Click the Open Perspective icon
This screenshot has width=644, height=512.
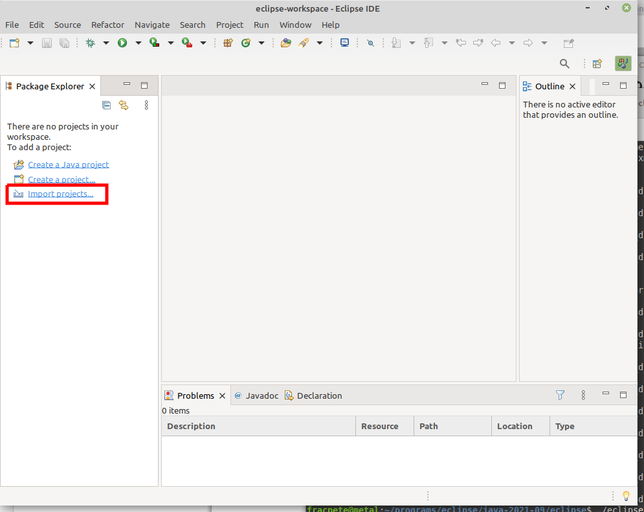click(x=597, y=63)
